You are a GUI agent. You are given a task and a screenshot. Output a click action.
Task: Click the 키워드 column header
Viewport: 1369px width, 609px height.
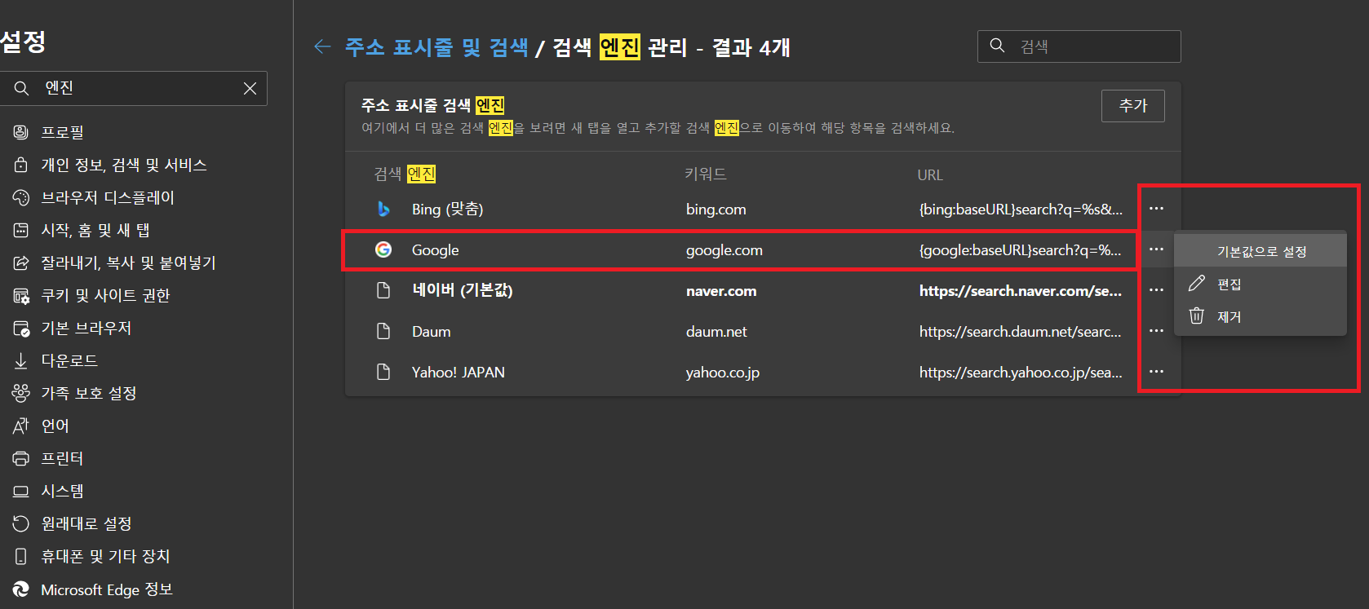[x=705, y=174]
